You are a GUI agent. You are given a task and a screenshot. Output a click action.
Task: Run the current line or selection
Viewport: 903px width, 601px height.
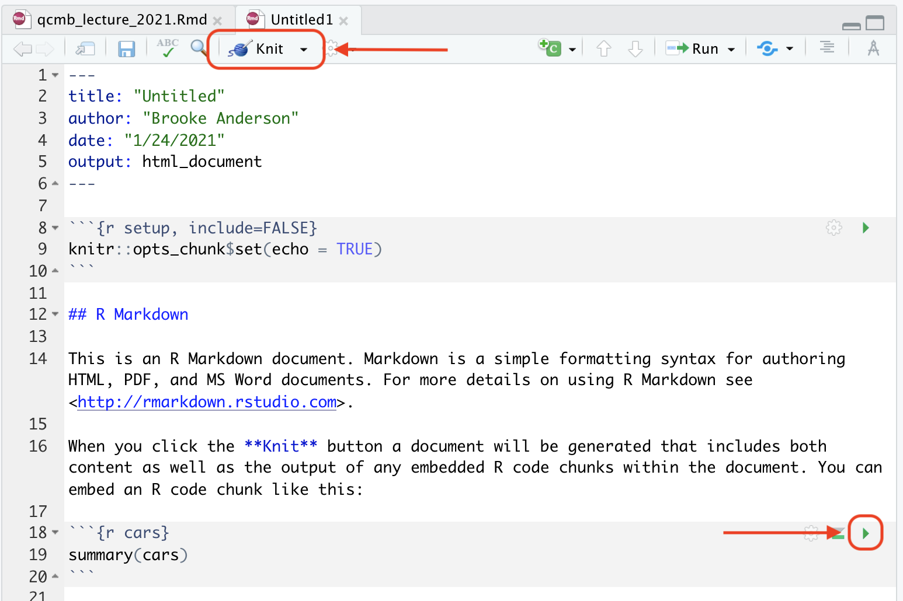pyautogui.click(x=692, y=49)
